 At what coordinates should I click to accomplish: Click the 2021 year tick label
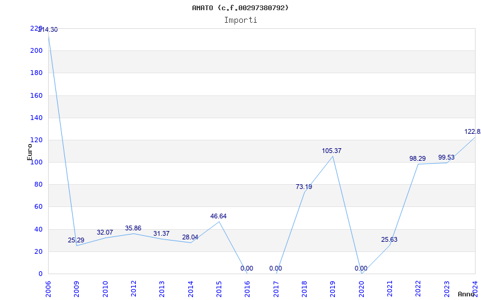tap(390, 289)
